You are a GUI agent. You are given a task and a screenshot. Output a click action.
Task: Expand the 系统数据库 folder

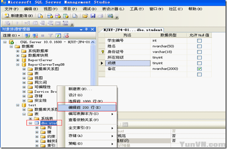pos(18,51)
